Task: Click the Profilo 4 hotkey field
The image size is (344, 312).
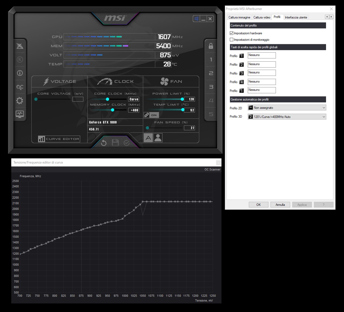Action: (x=262, y=82)
